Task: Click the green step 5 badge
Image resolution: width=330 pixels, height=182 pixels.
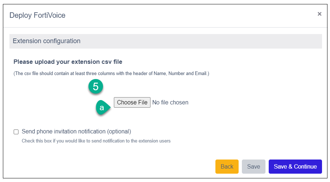Action: 96,87
